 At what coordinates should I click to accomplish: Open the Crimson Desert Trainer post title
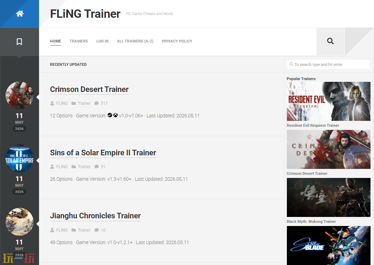pyautogui.click(x=89, y=89)
